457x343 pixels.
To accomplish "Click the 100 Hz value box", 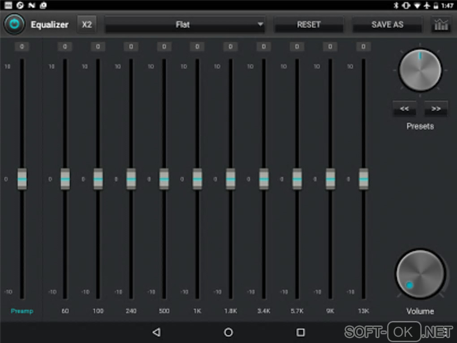I will point(98,47).
